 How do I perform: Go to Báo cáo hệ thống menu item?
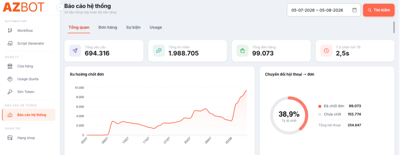pyautogui.click(x=29, y=115)
